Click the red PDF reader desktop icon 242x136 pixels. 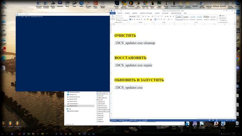pos(4,49)
